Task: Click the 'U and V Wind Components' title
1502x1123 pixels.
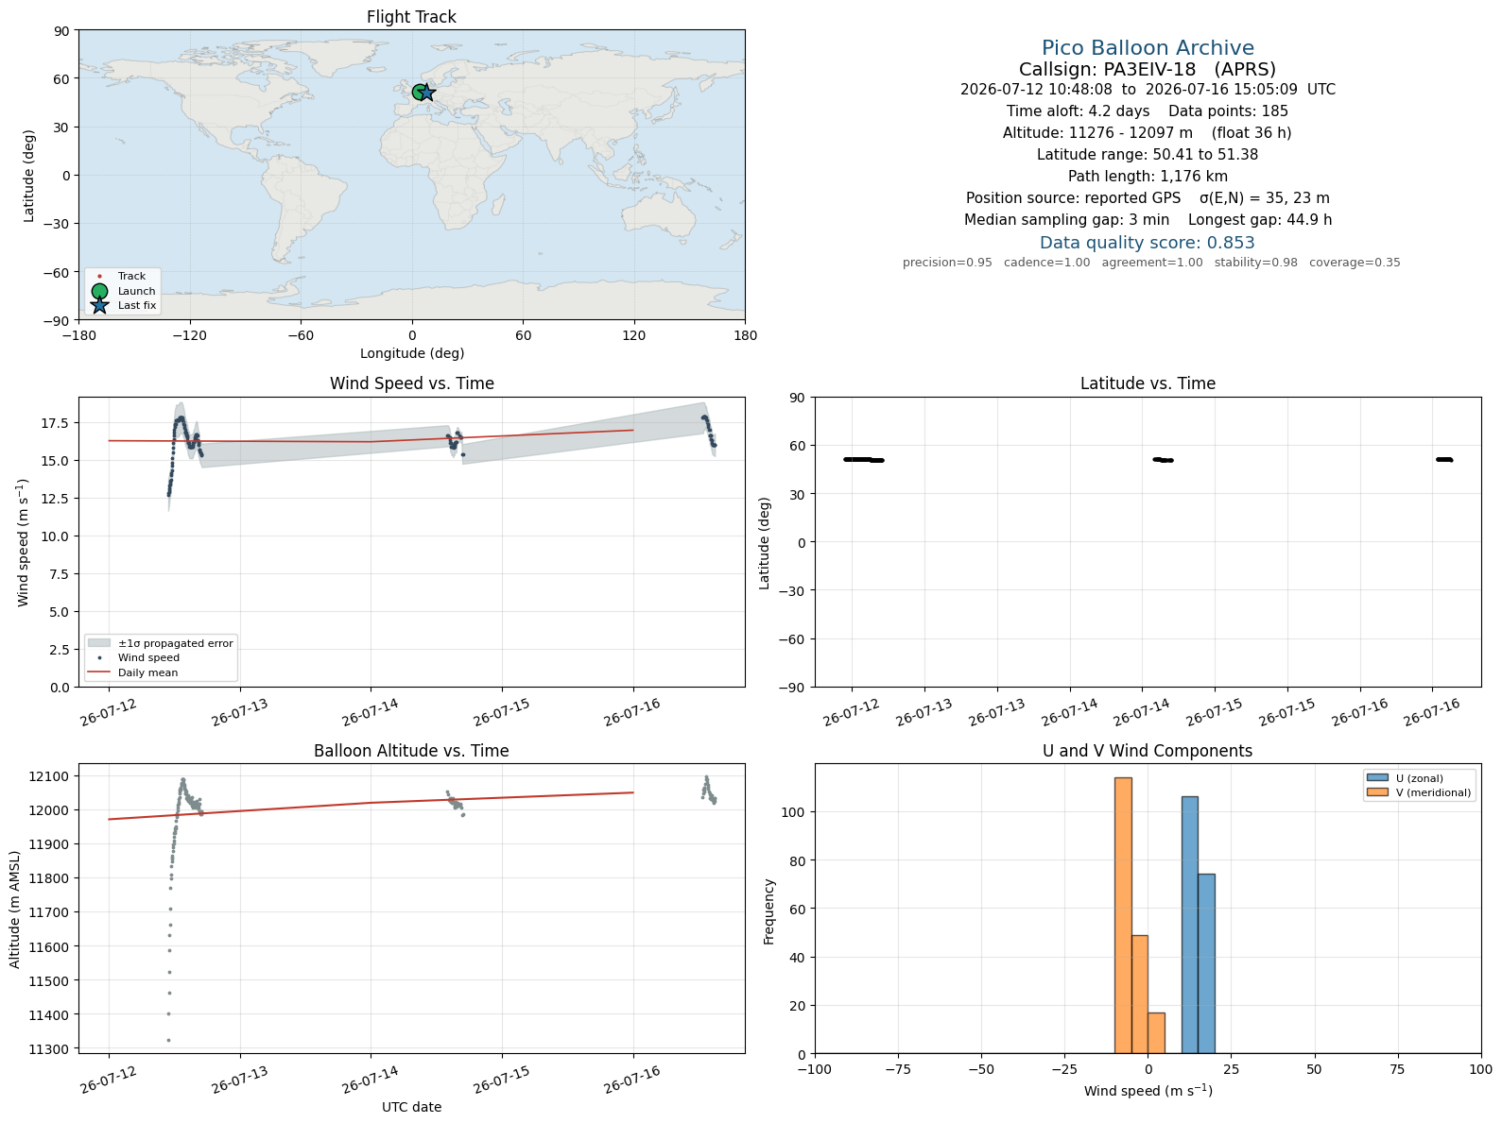Action: coord(1148,751)
